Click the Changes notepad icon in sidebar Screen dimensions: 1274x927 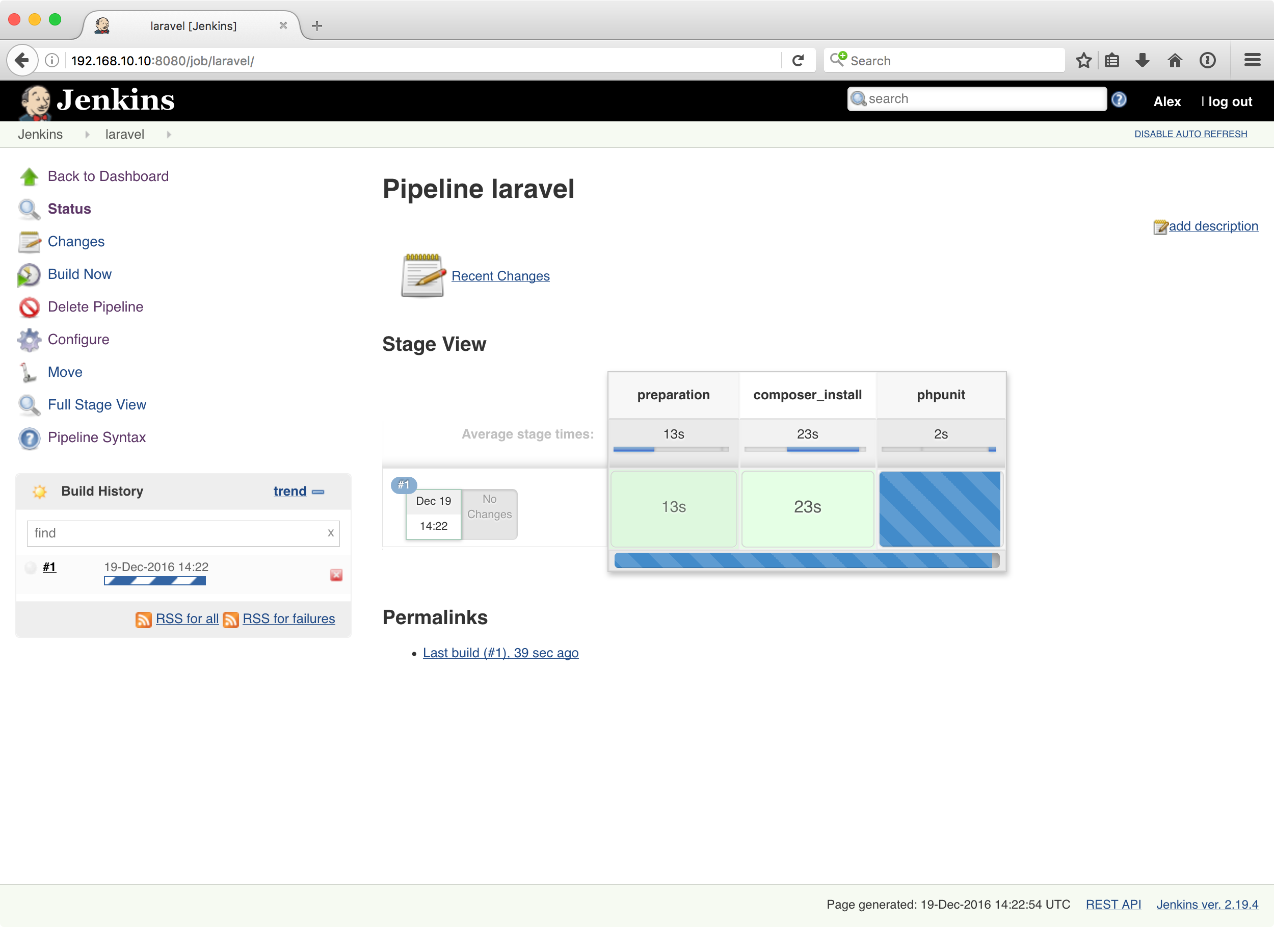coord(29,242)
